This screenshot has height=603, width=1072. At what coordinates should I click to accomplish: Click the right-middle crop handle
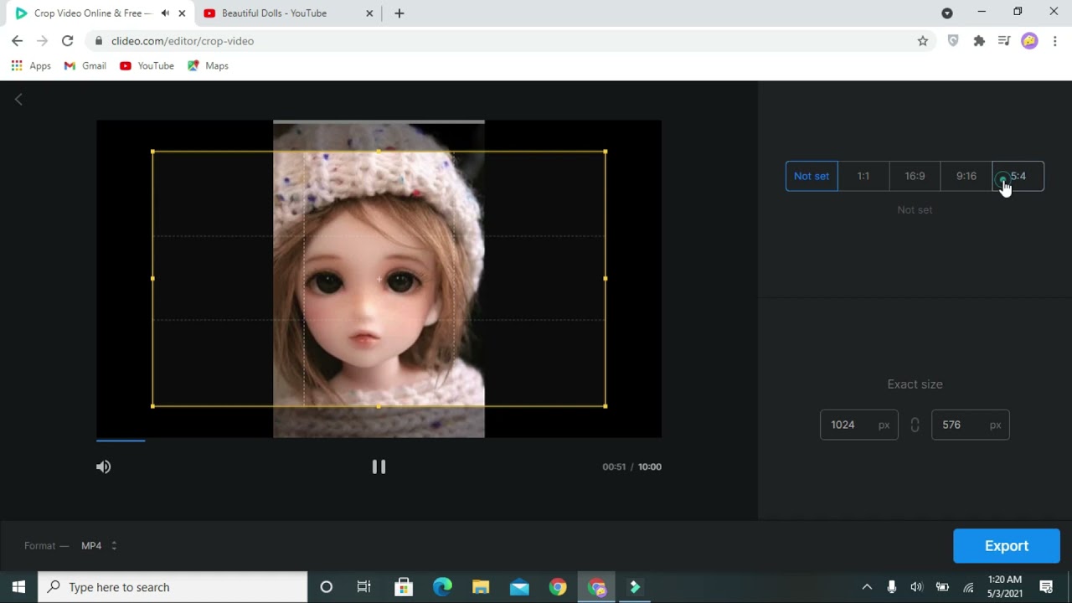[x=605, y=278]
